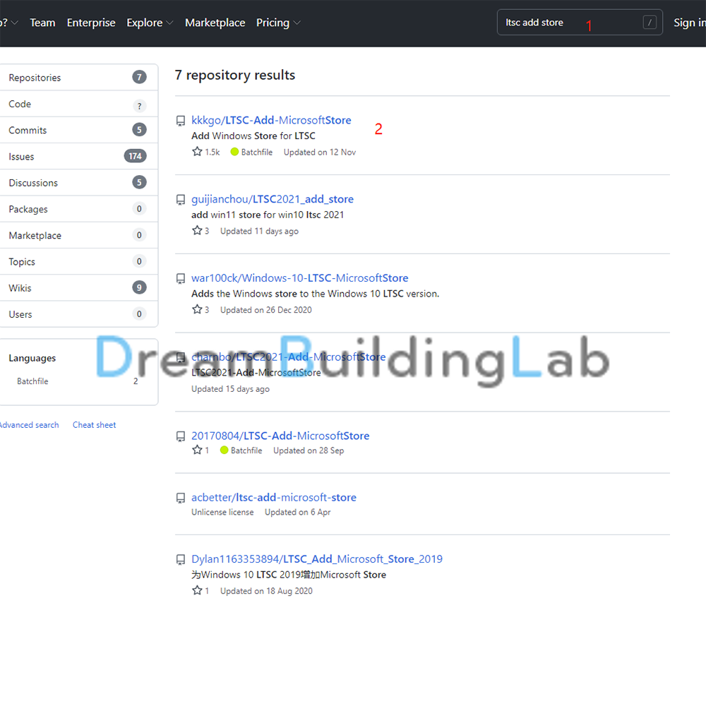The height and width of the screenshot is (706, 706).
Task: Open the Advanced search link
Action: pyautogui.click(x=29, y=424)
